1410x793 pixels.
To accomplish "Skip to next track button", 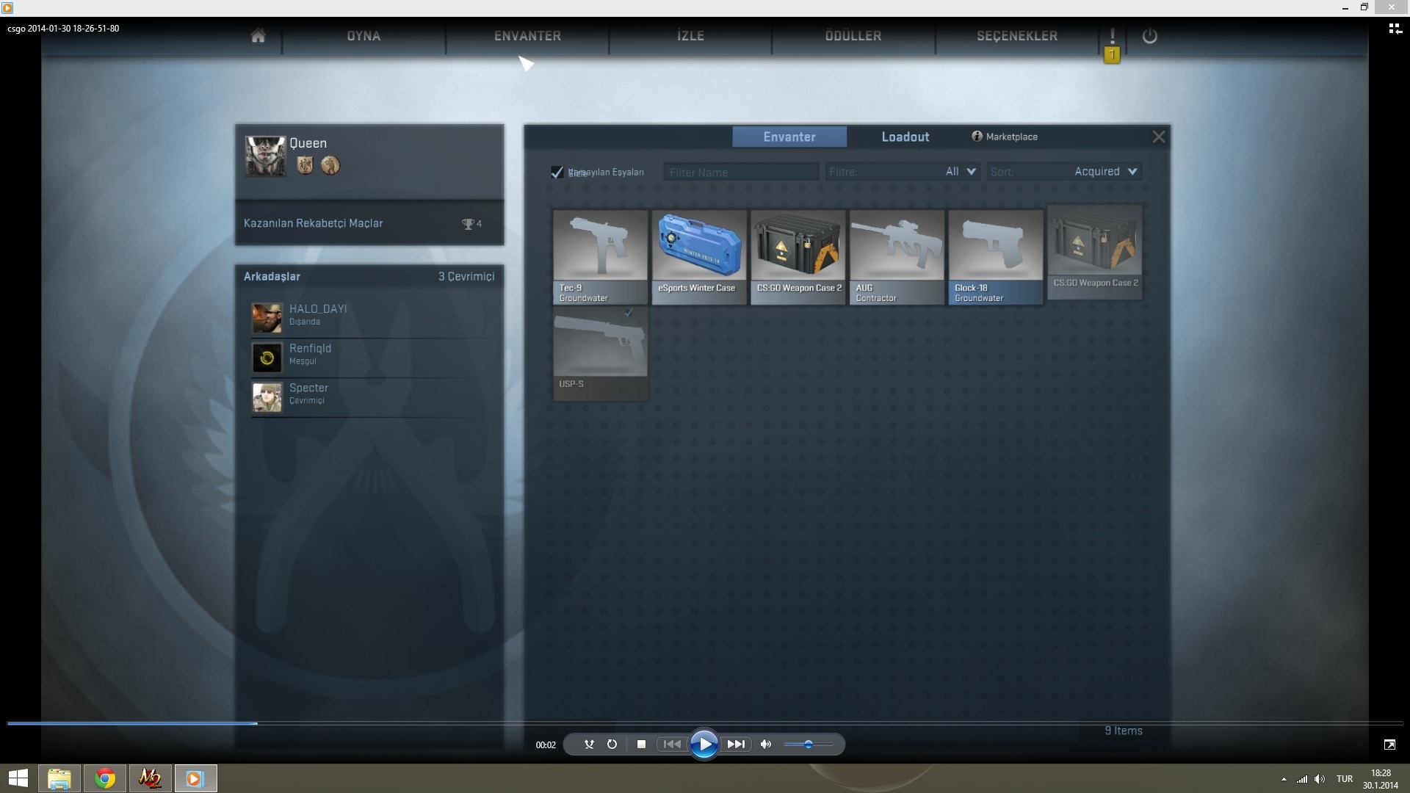I will tap(736, 744).
